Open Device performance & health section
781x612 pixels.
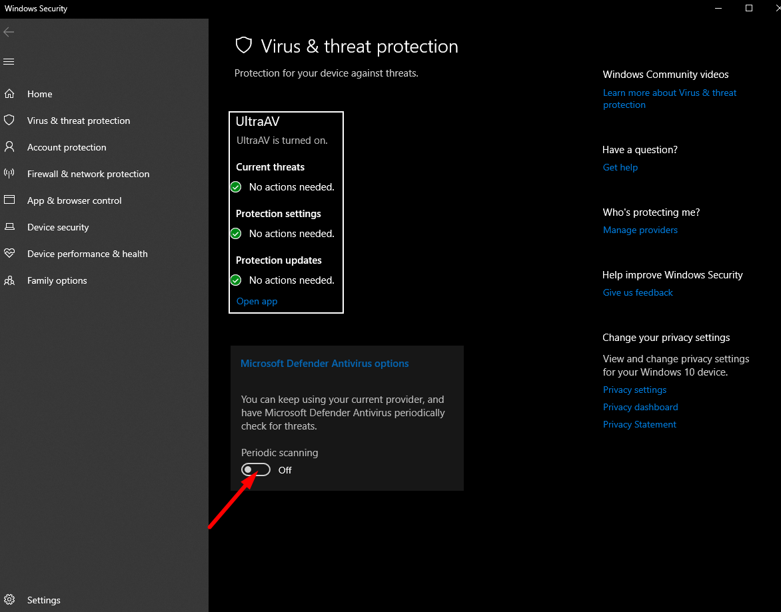(87, 254)
